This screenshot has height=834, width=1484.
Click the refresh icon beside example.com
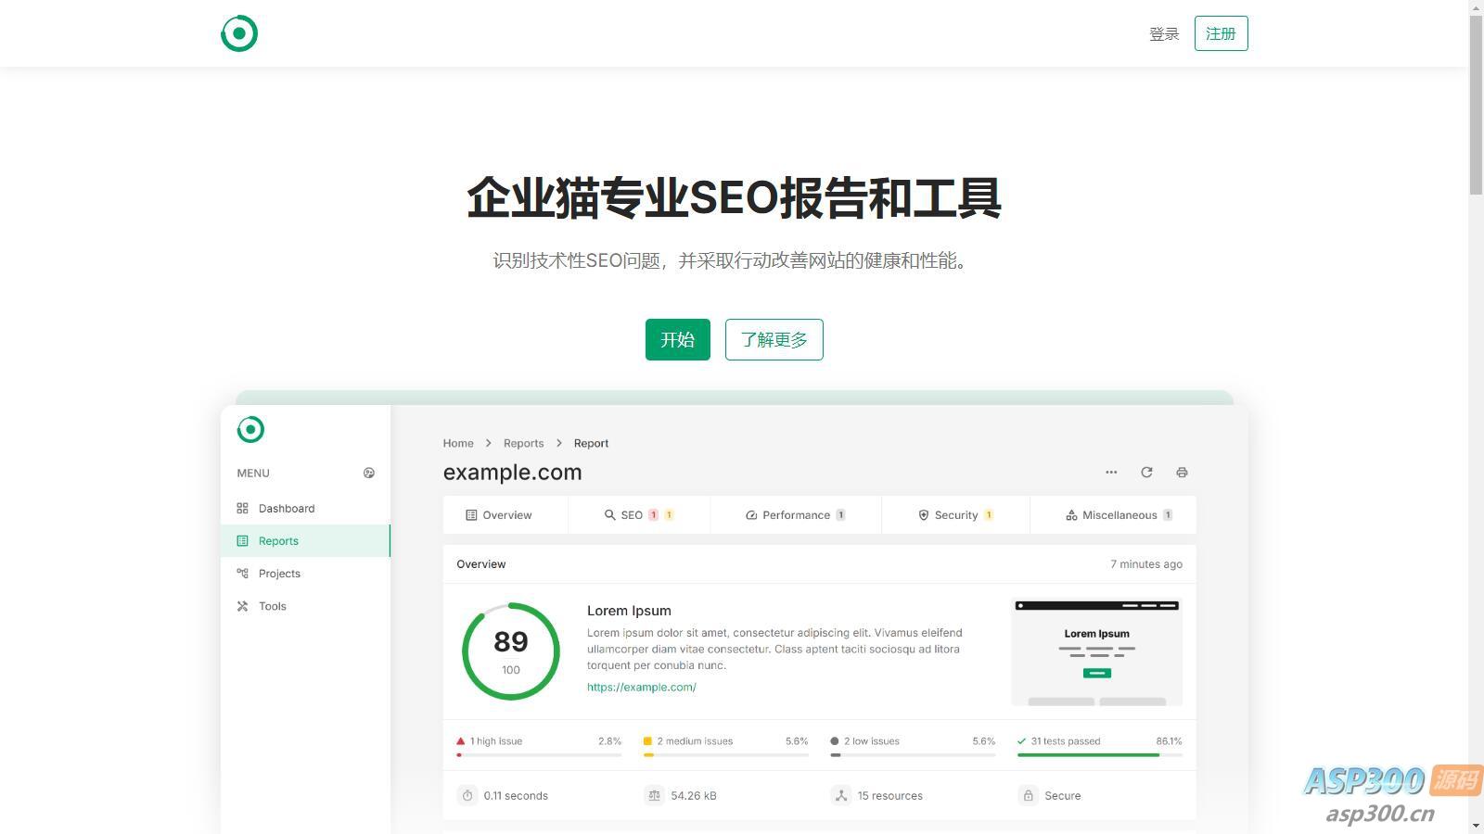pos(1146,473)
